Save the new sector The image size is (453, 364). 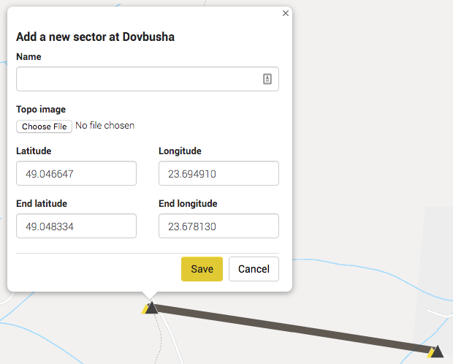(x=202, y=269)
